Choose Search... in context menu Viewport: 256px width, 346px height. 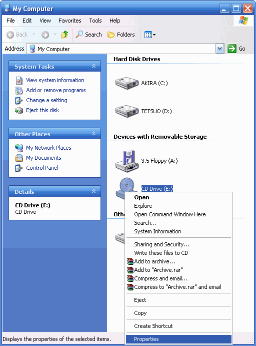click(178, 223)
